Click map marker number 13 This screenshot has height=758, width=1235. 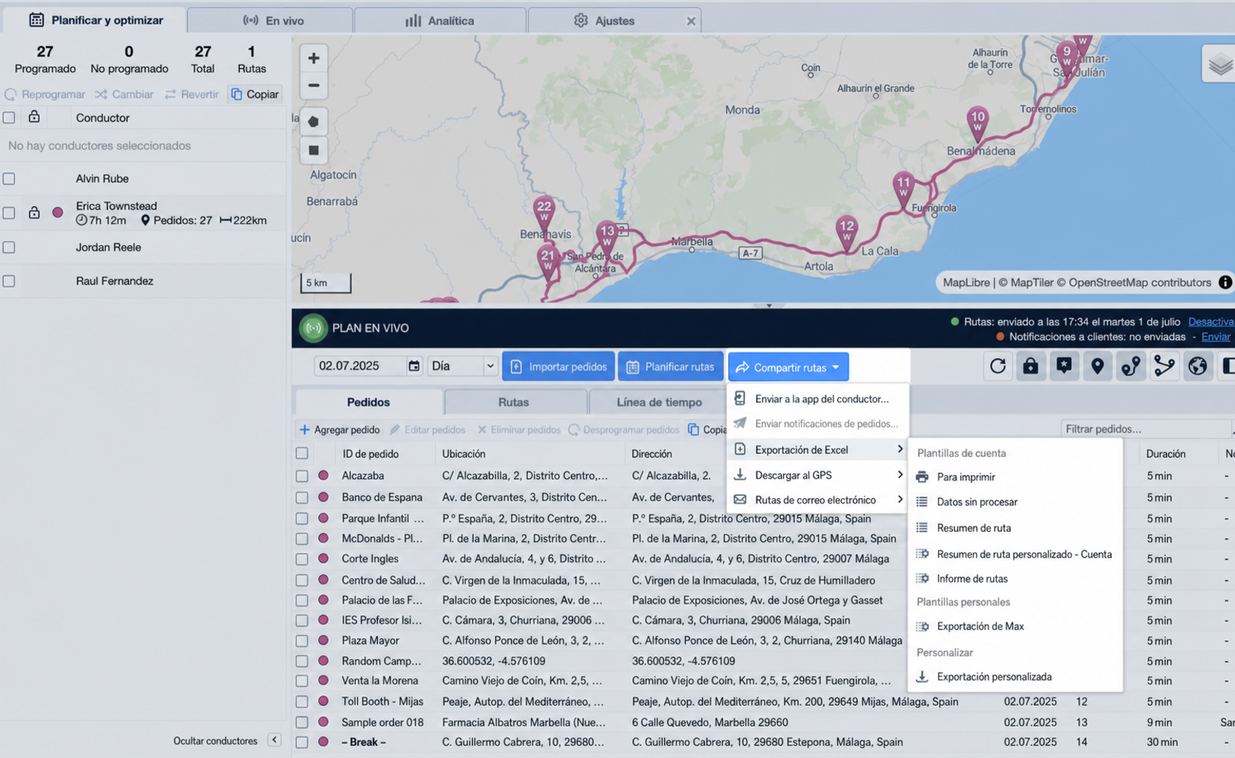coord(607,237)
